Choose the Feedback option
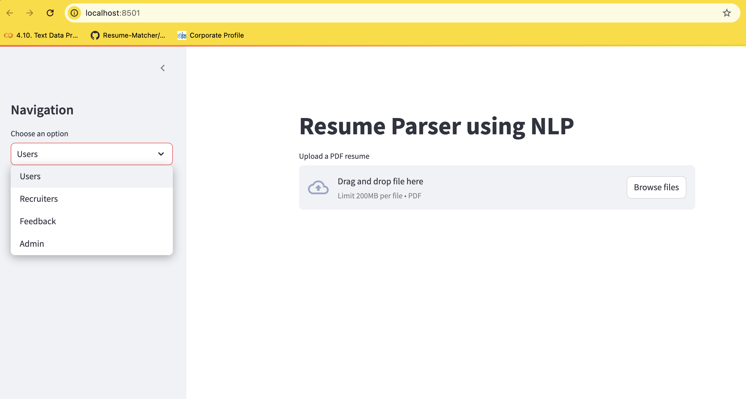This screenshot has height=399, width=746. tap(38, 221)
